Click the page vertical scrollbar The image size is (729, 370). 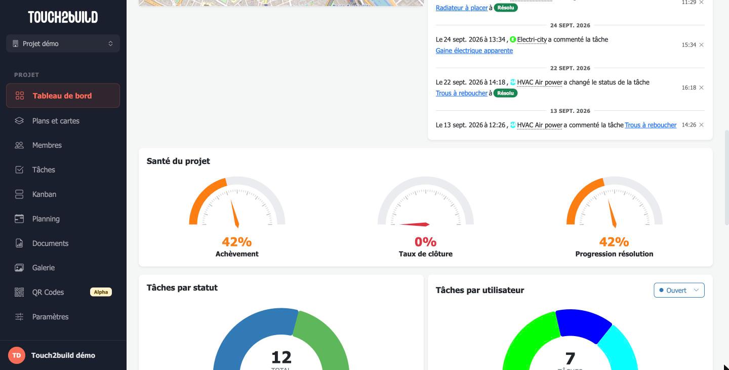click(727, 177)
